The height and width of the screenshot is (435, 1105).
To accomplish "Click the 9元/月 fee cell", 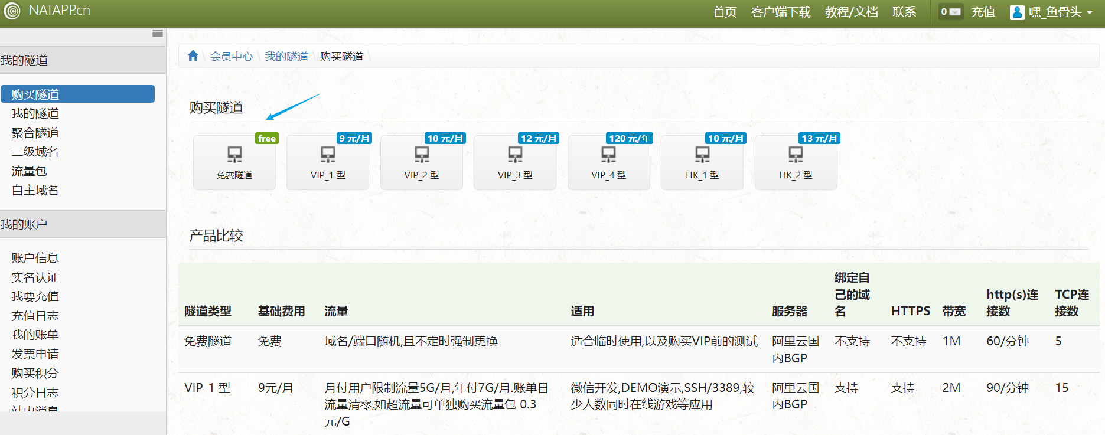I will tap(276, 388).
